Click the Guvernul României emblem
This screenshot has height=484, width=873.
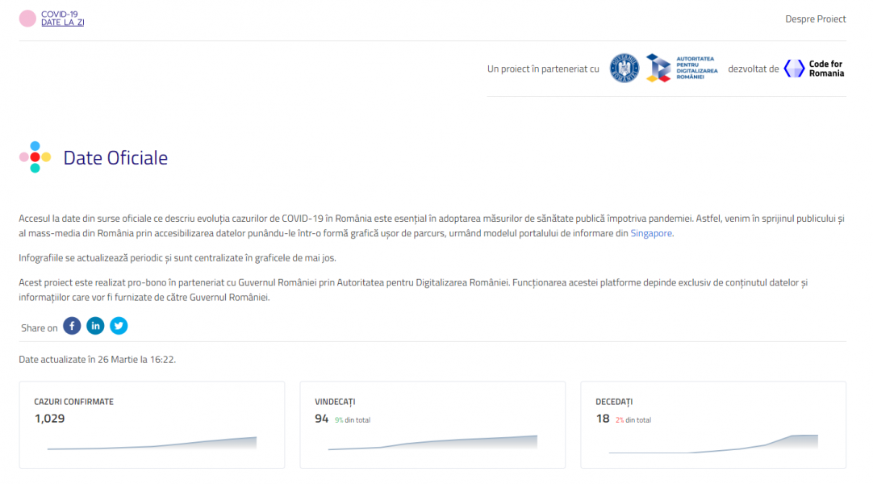click(x=624, y=68)
